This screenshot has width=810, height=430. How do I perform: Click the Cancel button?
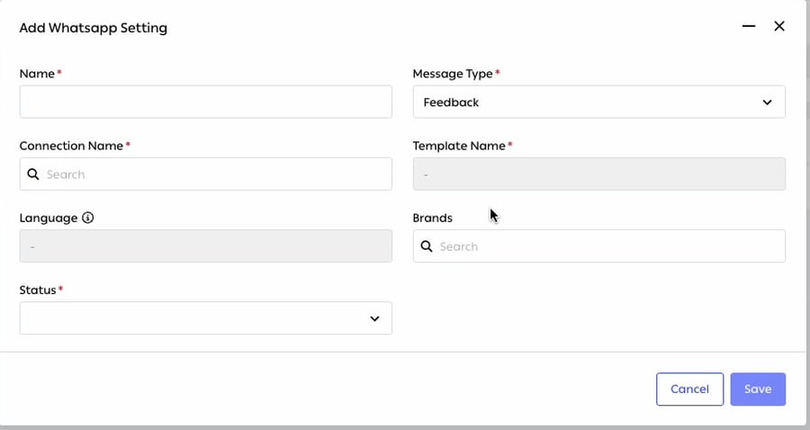689,390
